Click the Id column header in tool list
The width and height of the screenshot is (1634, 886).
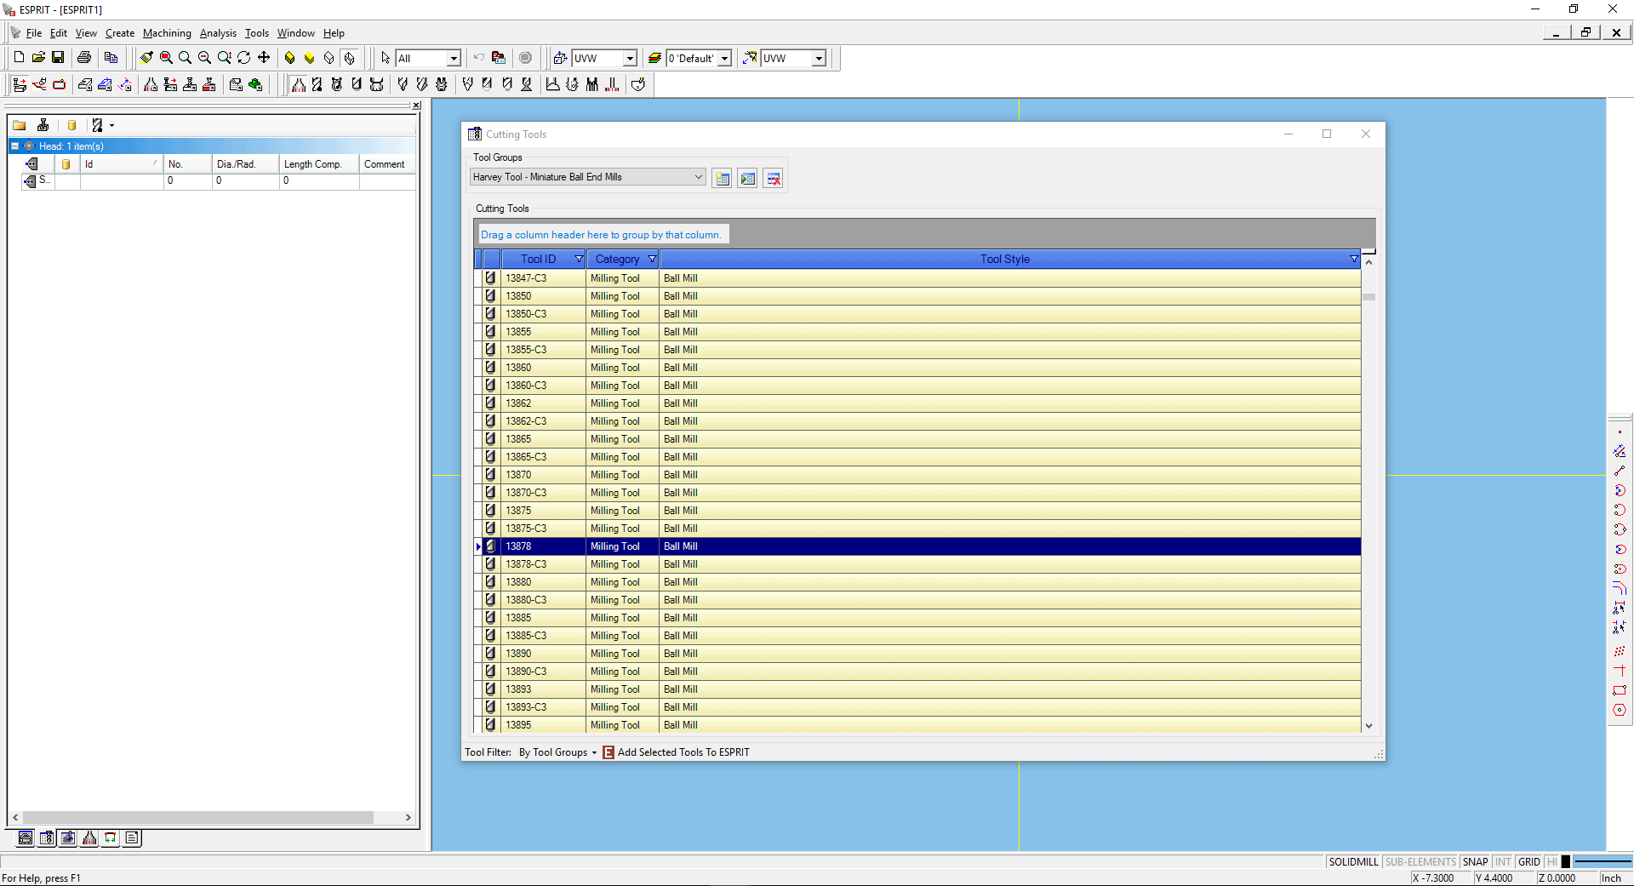pyautogui.click(x=122, y=164)
